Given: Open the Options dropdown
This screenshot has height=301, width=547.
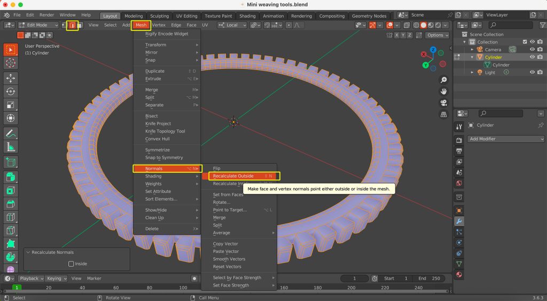Looking at the screenshot, I should tap(437, 35).
